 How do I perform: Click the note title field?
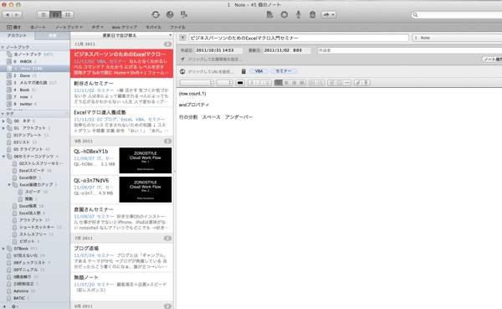299,38
